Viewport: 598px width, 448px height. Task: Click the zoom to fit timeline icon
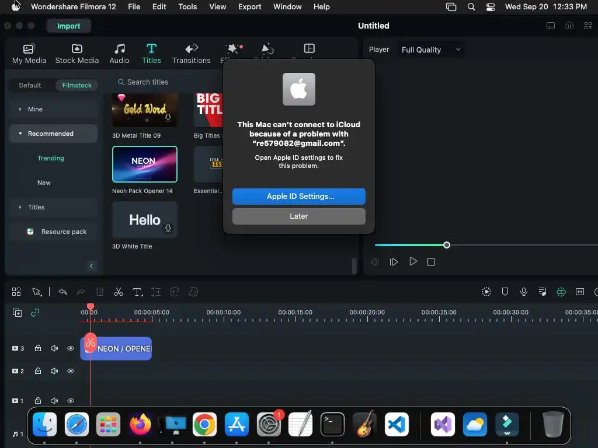pyautogui.click(x=580, y=292)
